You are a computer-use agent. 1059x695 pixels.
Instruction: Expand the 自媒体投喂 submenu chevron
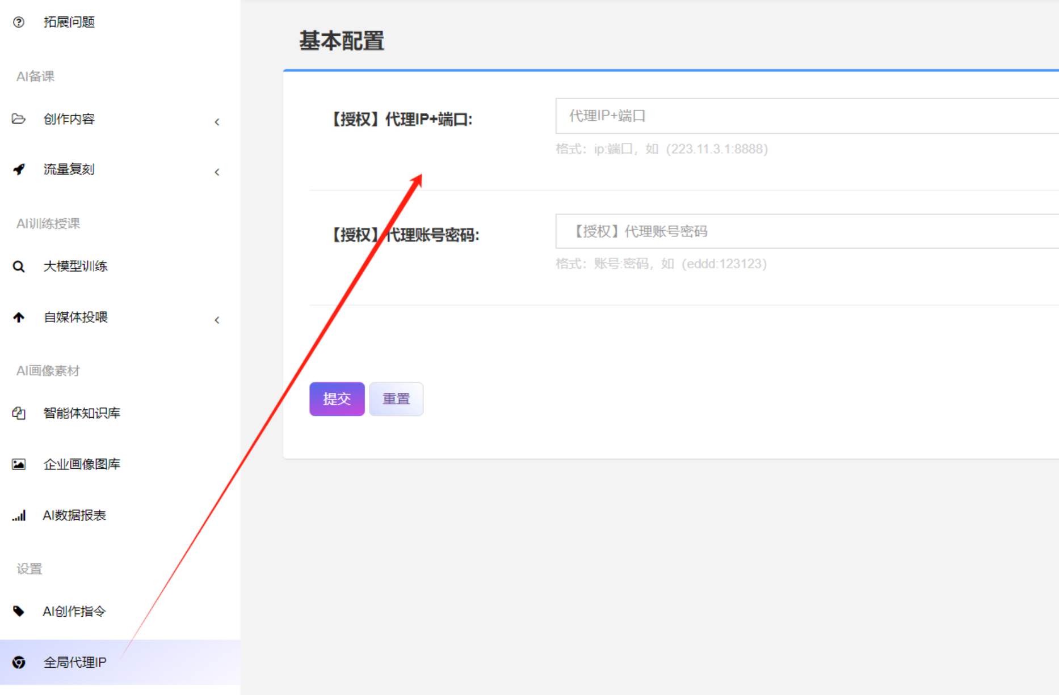tap(217, 320)
